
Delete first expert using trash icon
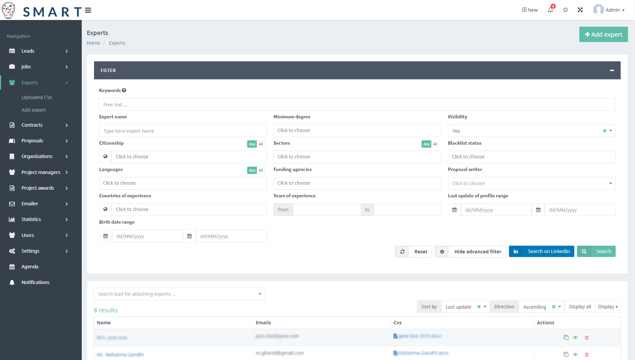(x=587, y=338)
